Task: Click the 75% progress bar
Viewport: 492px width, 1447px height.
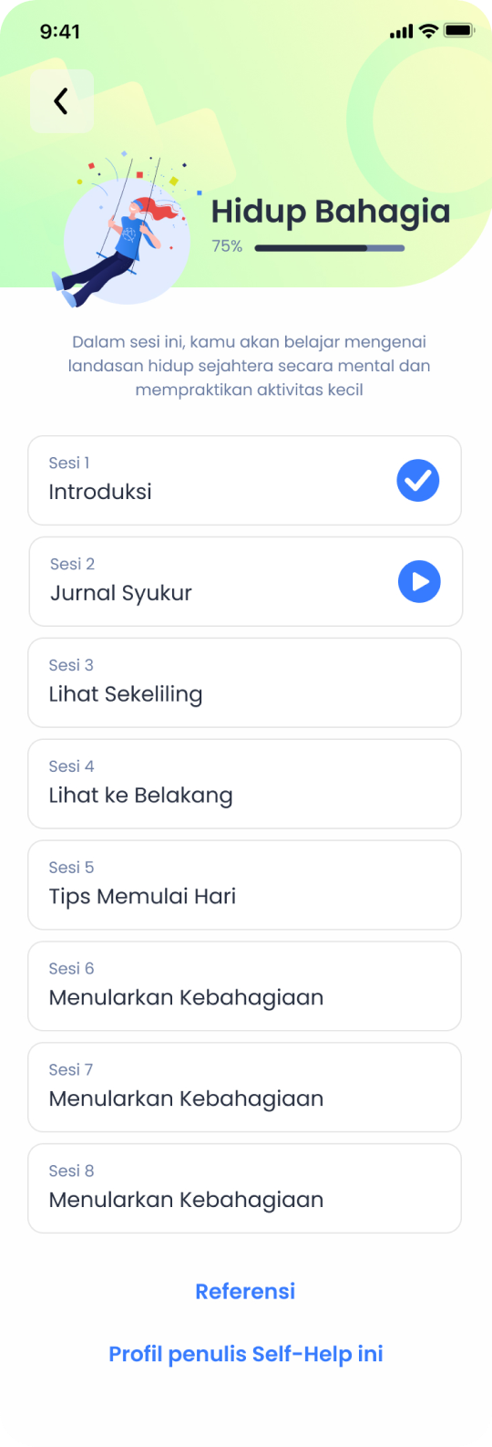Action: click(330, 247)
